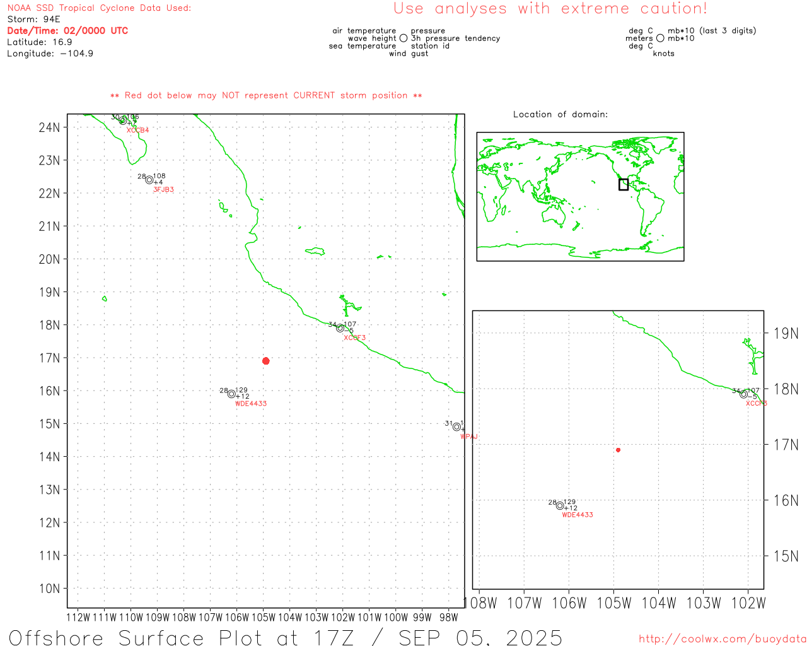
Task: Click the 'Use analyses with extreme caution!' warning
Action: point(550,9)
